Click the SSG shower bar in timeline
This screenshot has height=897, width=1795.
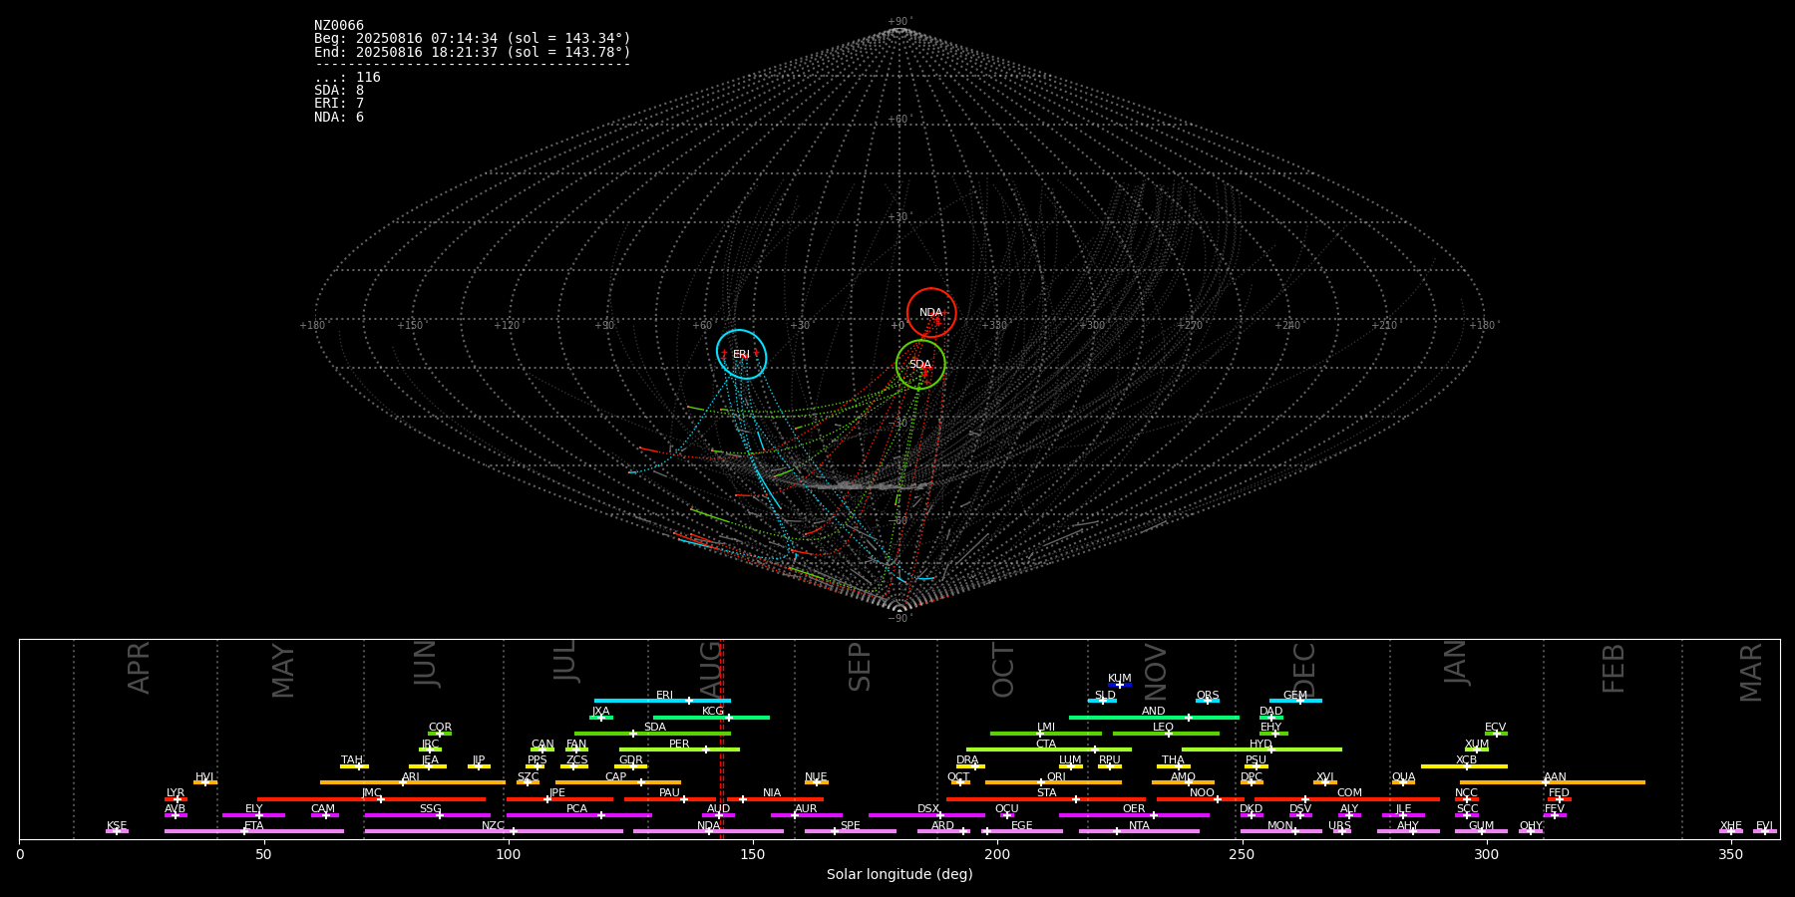[427, 815]
